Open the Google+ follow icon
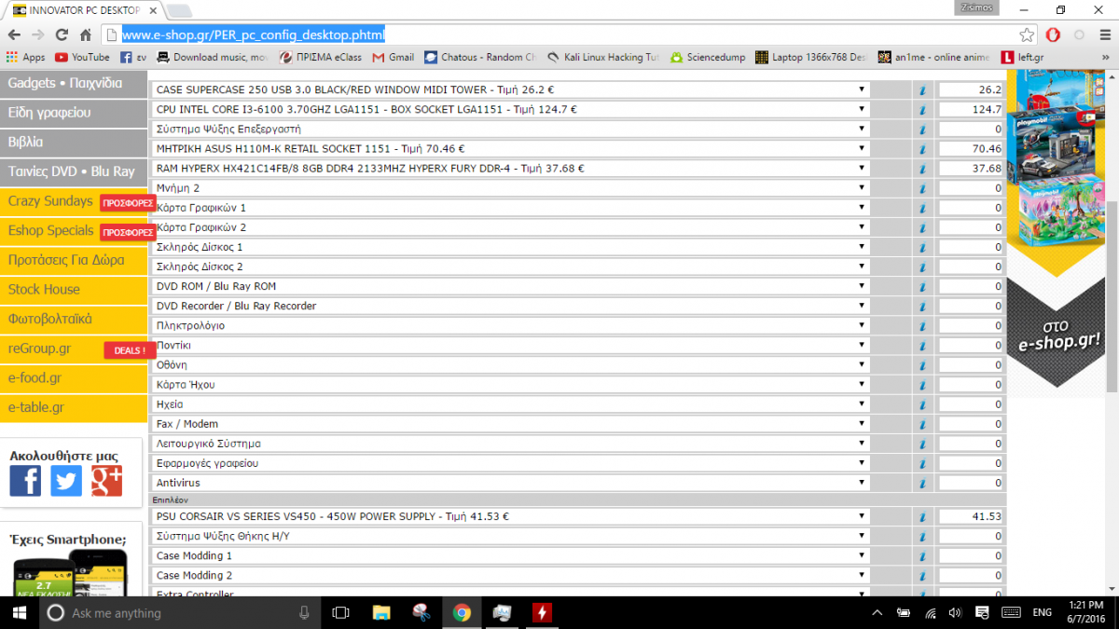Image resolution: width=1119 pixels, height=629 pixels. [107, 481]
